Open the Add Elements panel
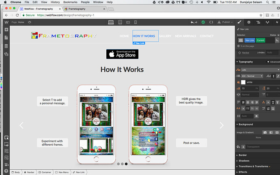The image size is (280, 175). tap(6, 30)
